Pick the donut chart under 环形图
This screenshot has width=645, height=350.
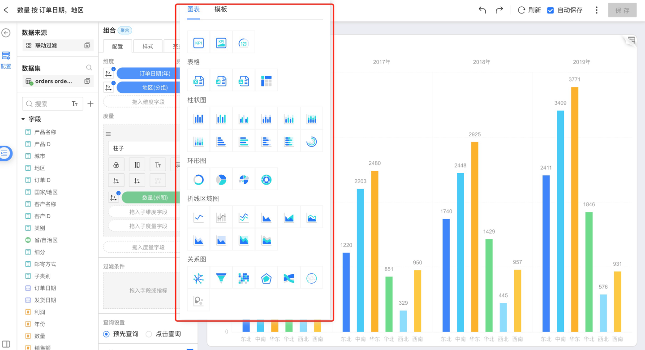pos(198,179)
